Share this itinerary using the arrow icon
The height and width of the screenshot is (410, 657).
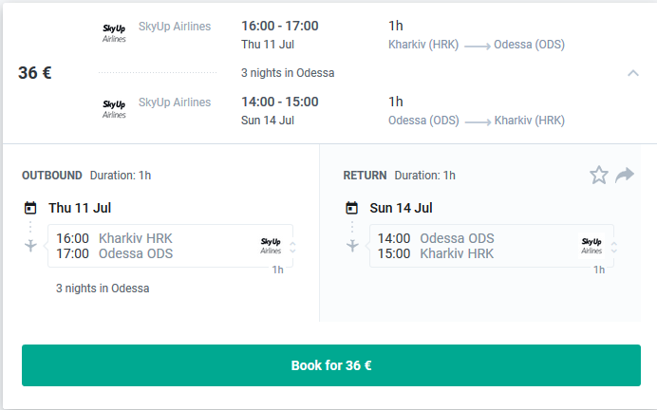(624, 175)
